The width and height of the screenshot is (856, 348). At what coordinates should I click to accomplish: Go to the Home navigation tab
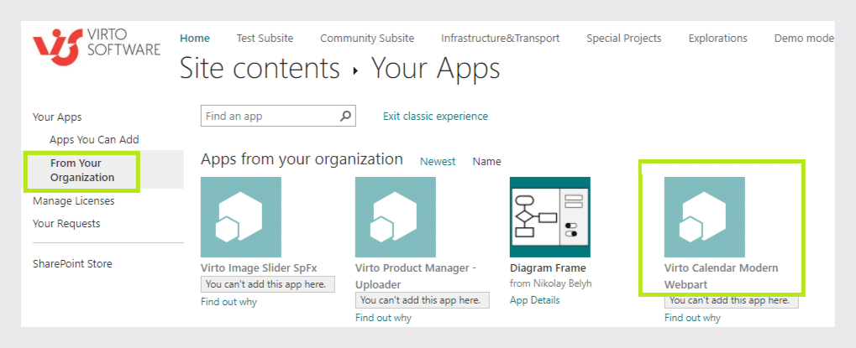[x=195, y=38]
